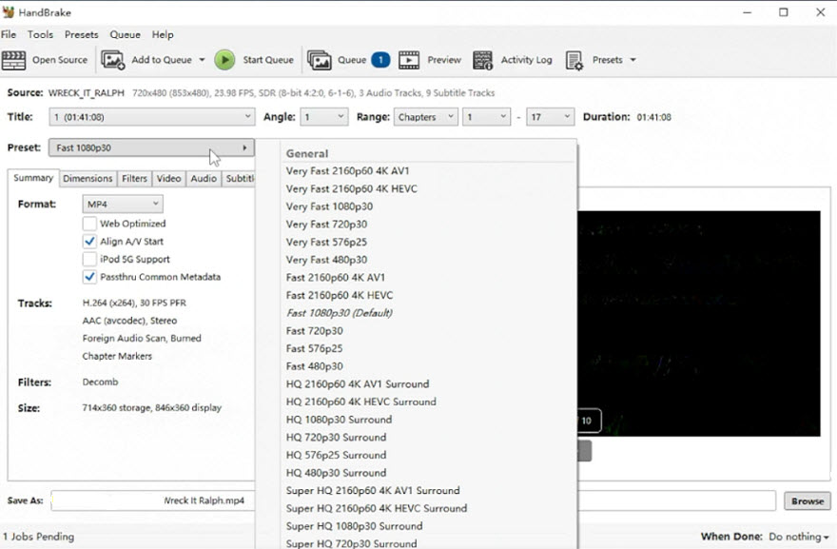Click the Start Queue label
Screen dimensions: 837x549
tap(268, 60)
